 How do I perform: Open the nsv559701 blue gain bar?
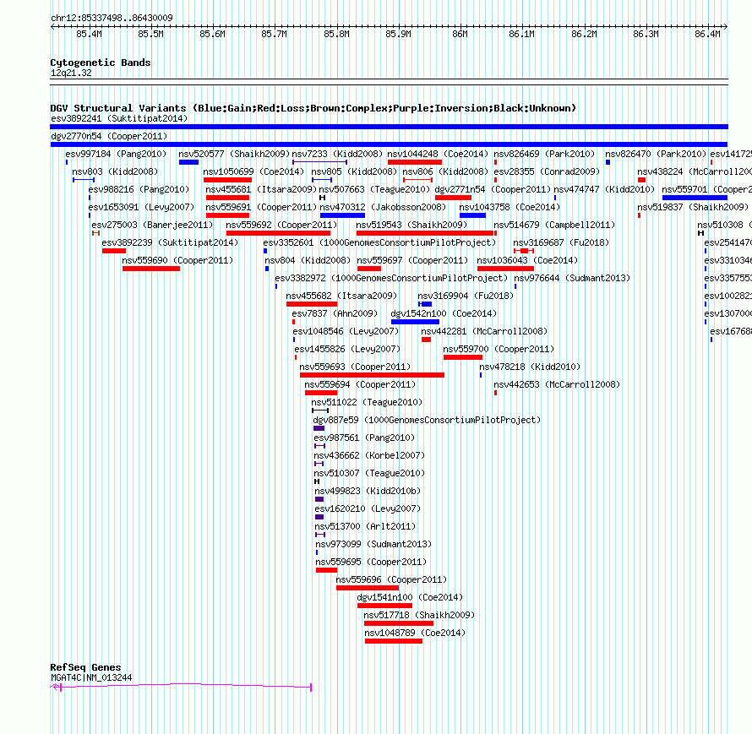coord(695,198)
